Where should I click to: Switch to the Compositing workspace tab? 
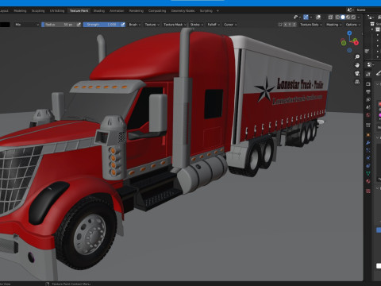tap(157, 11)
